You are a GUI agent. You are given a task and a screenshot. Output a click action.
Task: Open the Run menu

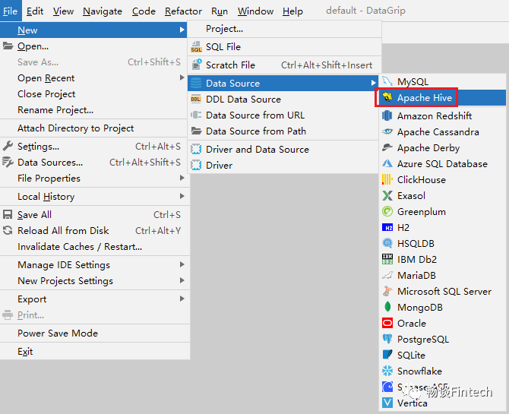220,11
